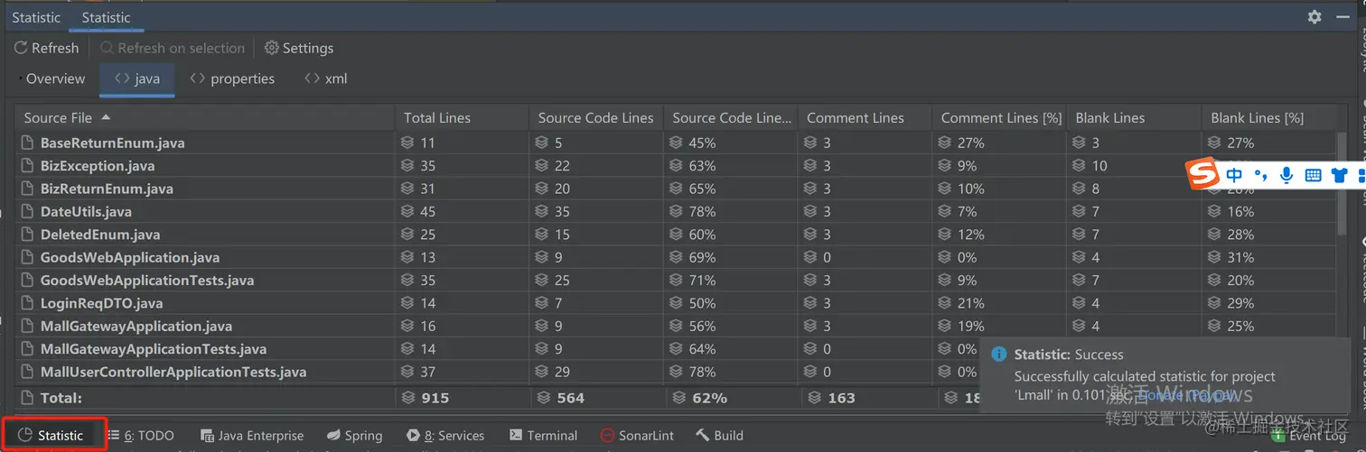Click the Sogou microphone voice input icon

tap(1286, 175)
